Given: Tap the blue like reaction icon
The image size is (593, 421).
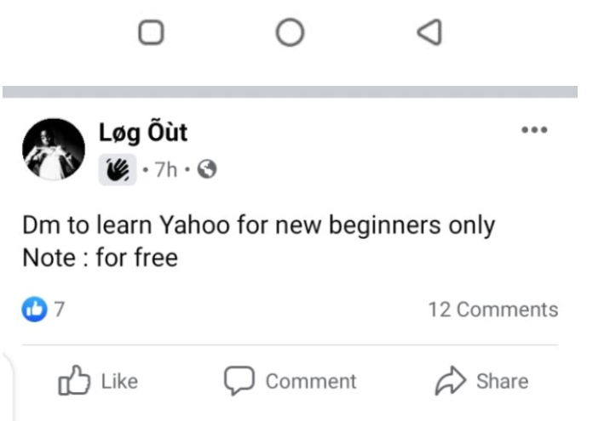Looking at the screenshot, I should click(32, 309).
